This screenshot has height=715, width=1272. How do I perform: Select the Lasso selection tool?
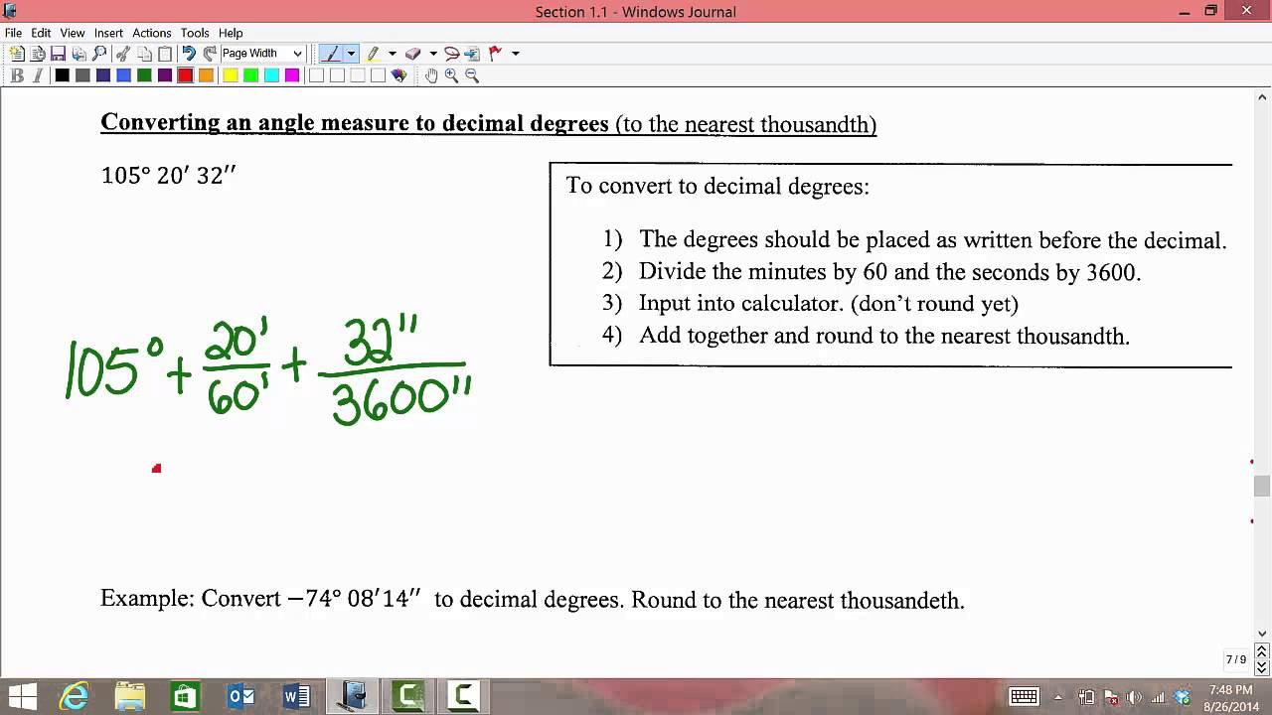tap(452, 54)
